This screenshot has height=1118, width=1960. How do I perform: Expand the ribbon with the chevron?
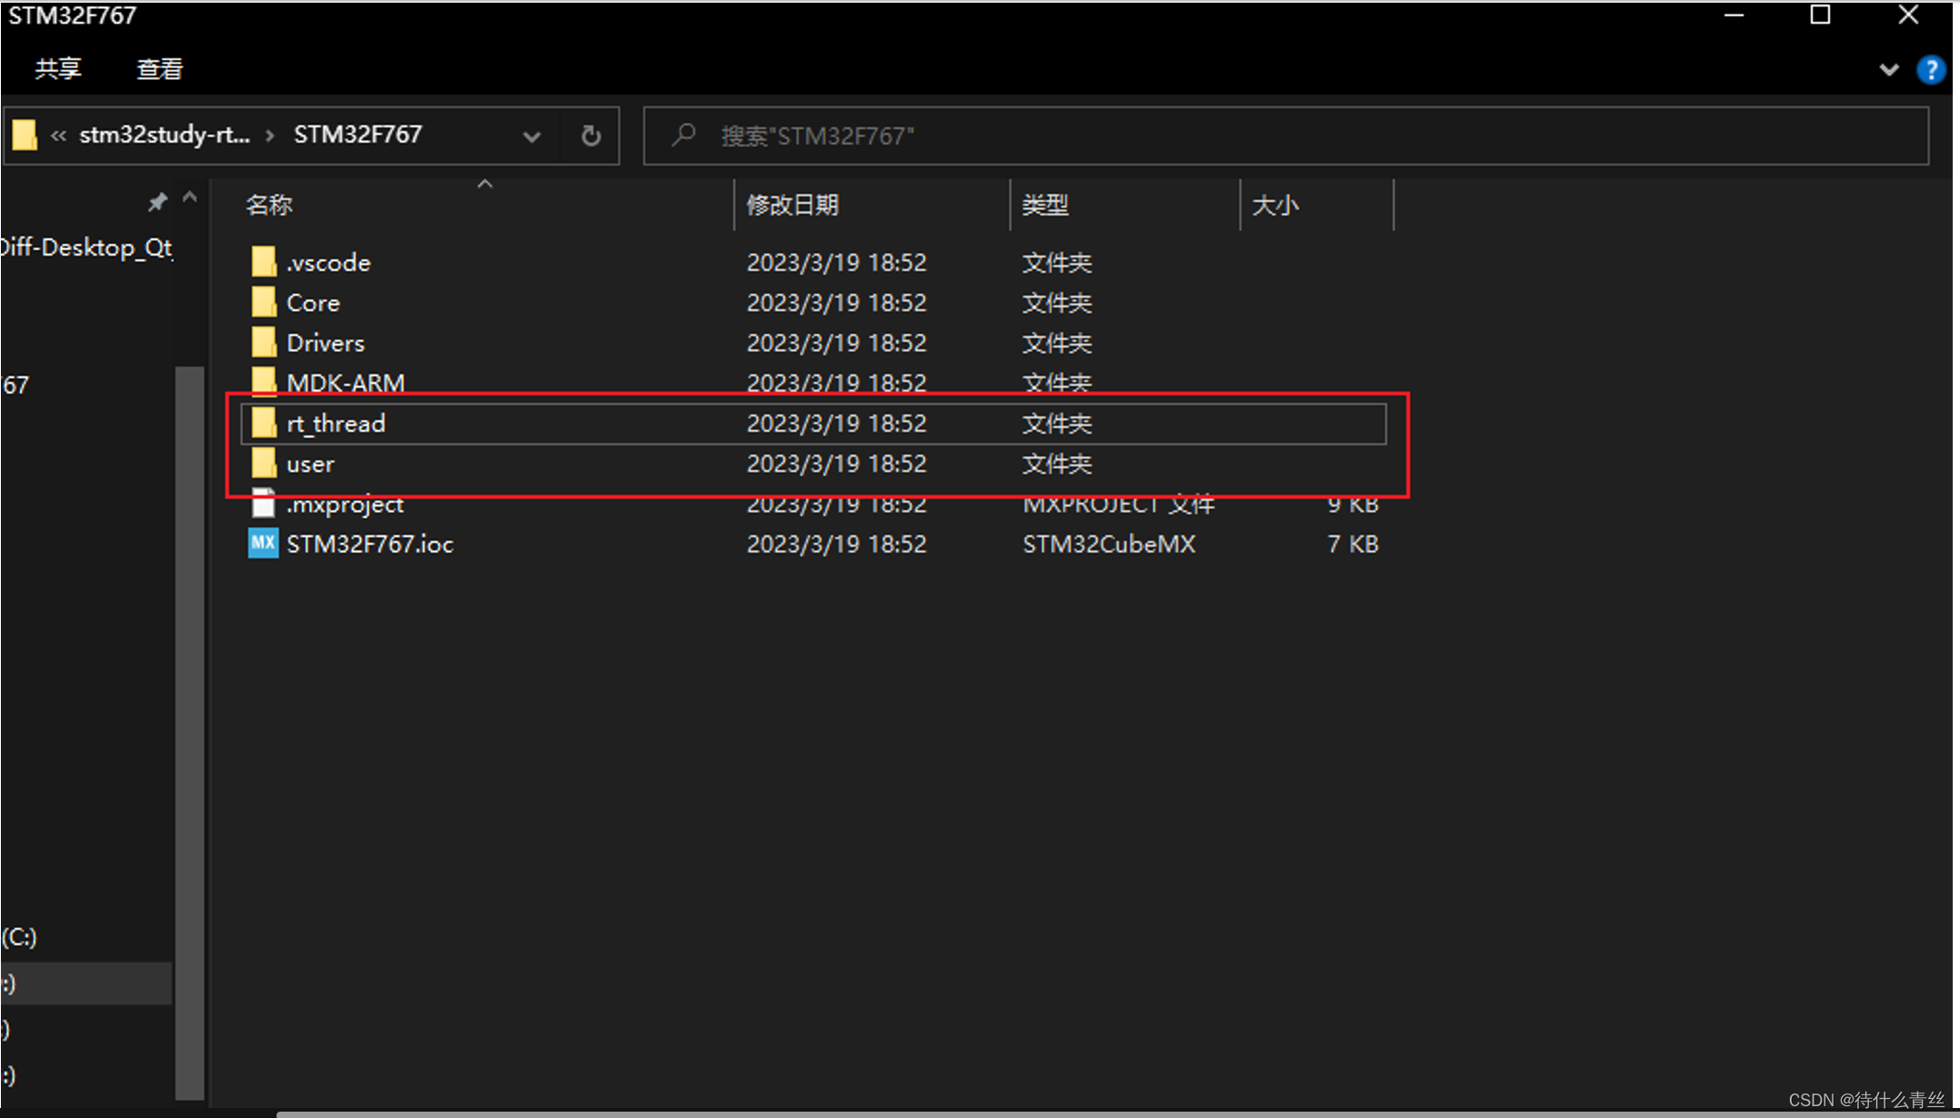point(1888,69)
